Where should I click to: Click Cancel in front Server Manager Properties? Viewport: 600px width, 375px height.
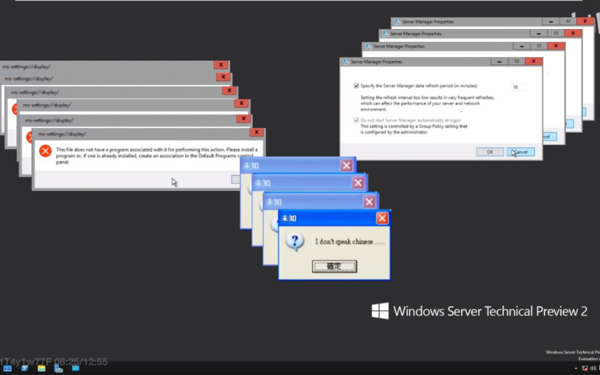[520, 152]
